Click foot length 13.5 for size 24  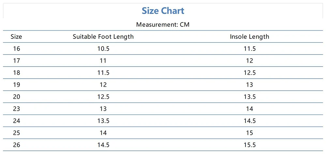[103, 121]
